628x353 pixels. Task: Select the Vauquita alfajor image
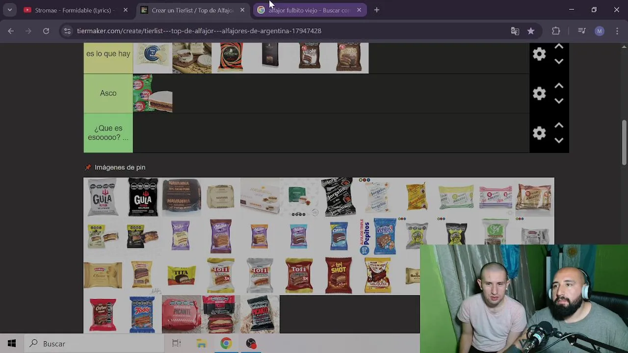pos(378,276)
